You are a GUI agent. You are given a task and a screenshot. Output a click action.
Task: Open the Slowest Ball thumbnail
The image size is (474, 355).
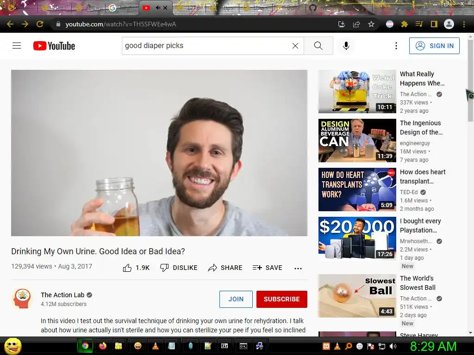click(x=357, y=296)
